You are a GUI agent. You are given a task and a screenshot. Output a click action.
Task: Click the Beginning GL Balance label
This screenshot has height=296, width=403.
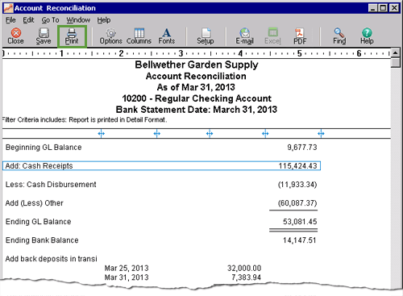(x=44, y=148)
